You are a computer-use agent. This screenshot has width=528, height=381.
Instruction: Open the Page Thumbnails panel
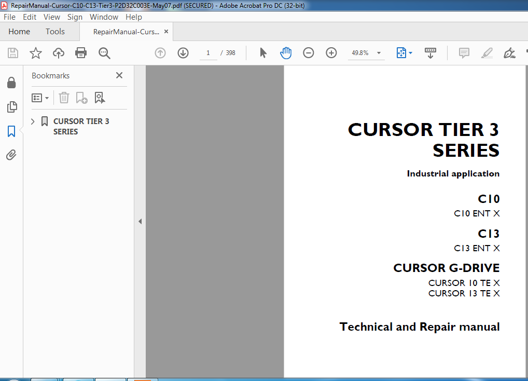pyautogui.click(x=12, y=107)
